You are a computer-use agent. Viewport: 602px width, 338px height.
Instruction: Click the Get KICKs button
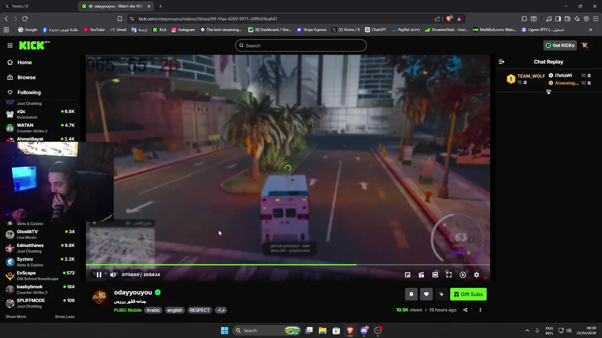click(x=560, y=46)
